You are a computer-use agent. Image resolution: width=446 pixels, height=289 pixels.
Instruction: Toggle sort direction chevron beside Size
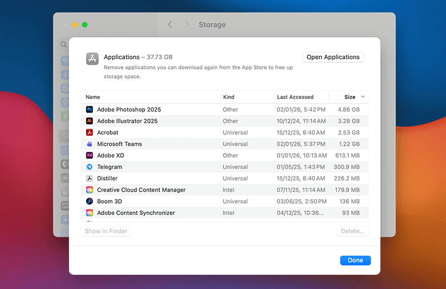click(363, 97)
